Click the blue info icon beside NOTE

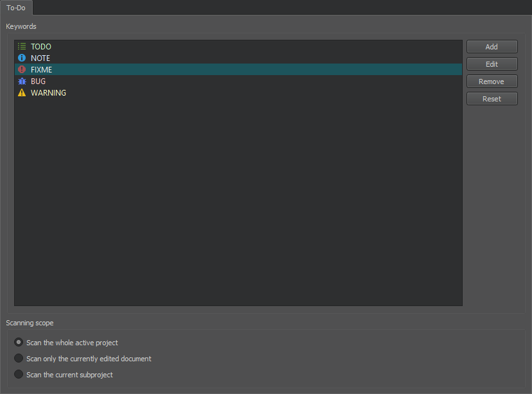(x=22, y=58)
